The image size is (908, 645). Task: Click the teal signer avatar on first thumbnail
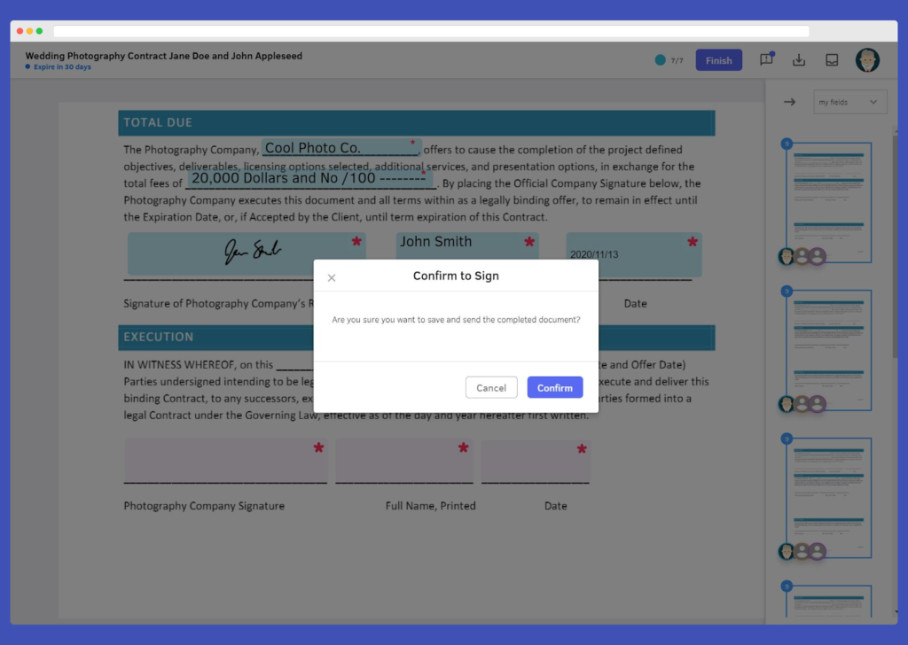tap(787, 256)
